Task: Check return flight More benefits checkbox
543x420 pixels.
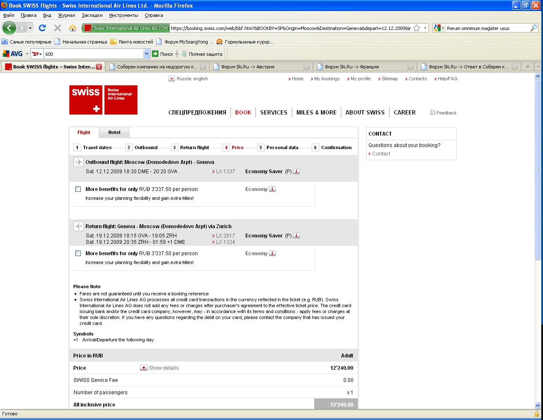Action: click(x=78, y=253)
